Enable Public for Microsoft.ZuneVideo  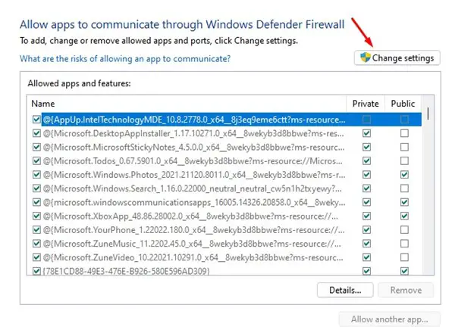(404, 257)
